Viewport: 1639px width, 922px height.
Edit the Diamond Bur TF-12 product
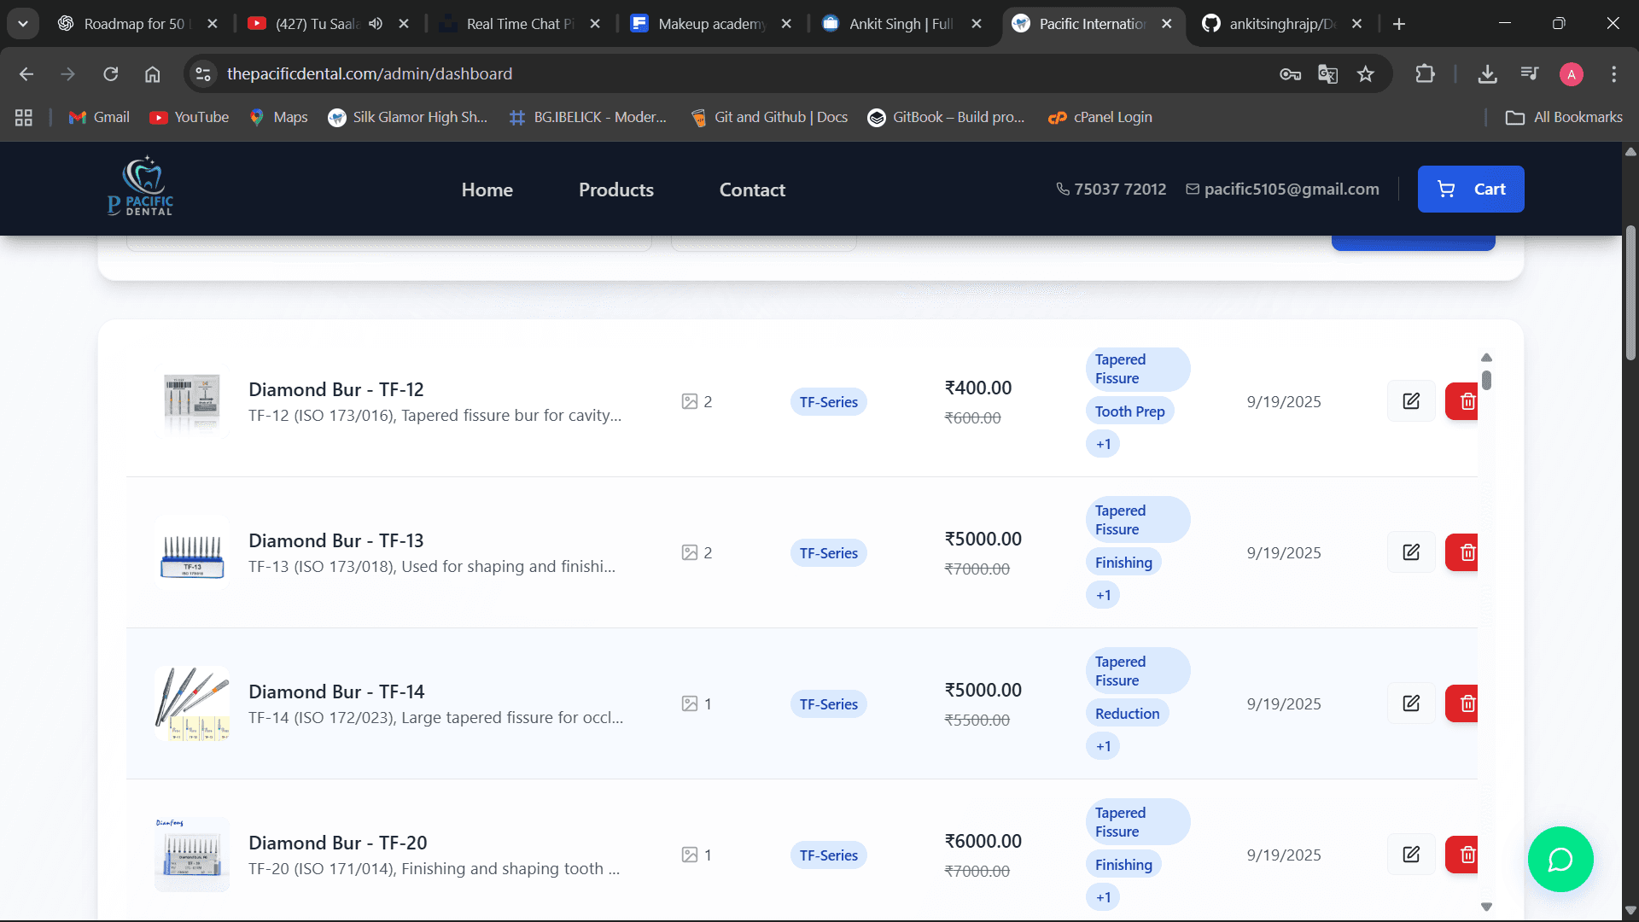(x=1411, y=401)
